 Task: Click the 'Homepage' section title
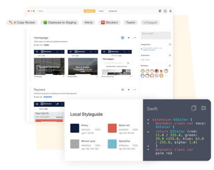[41, 38]
